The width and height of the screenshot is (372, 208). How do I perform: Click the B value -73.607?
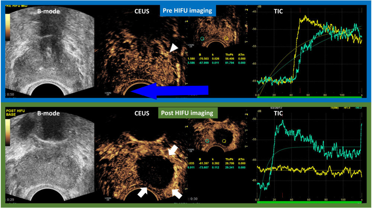pyautogui.click(x=204, y=168)
